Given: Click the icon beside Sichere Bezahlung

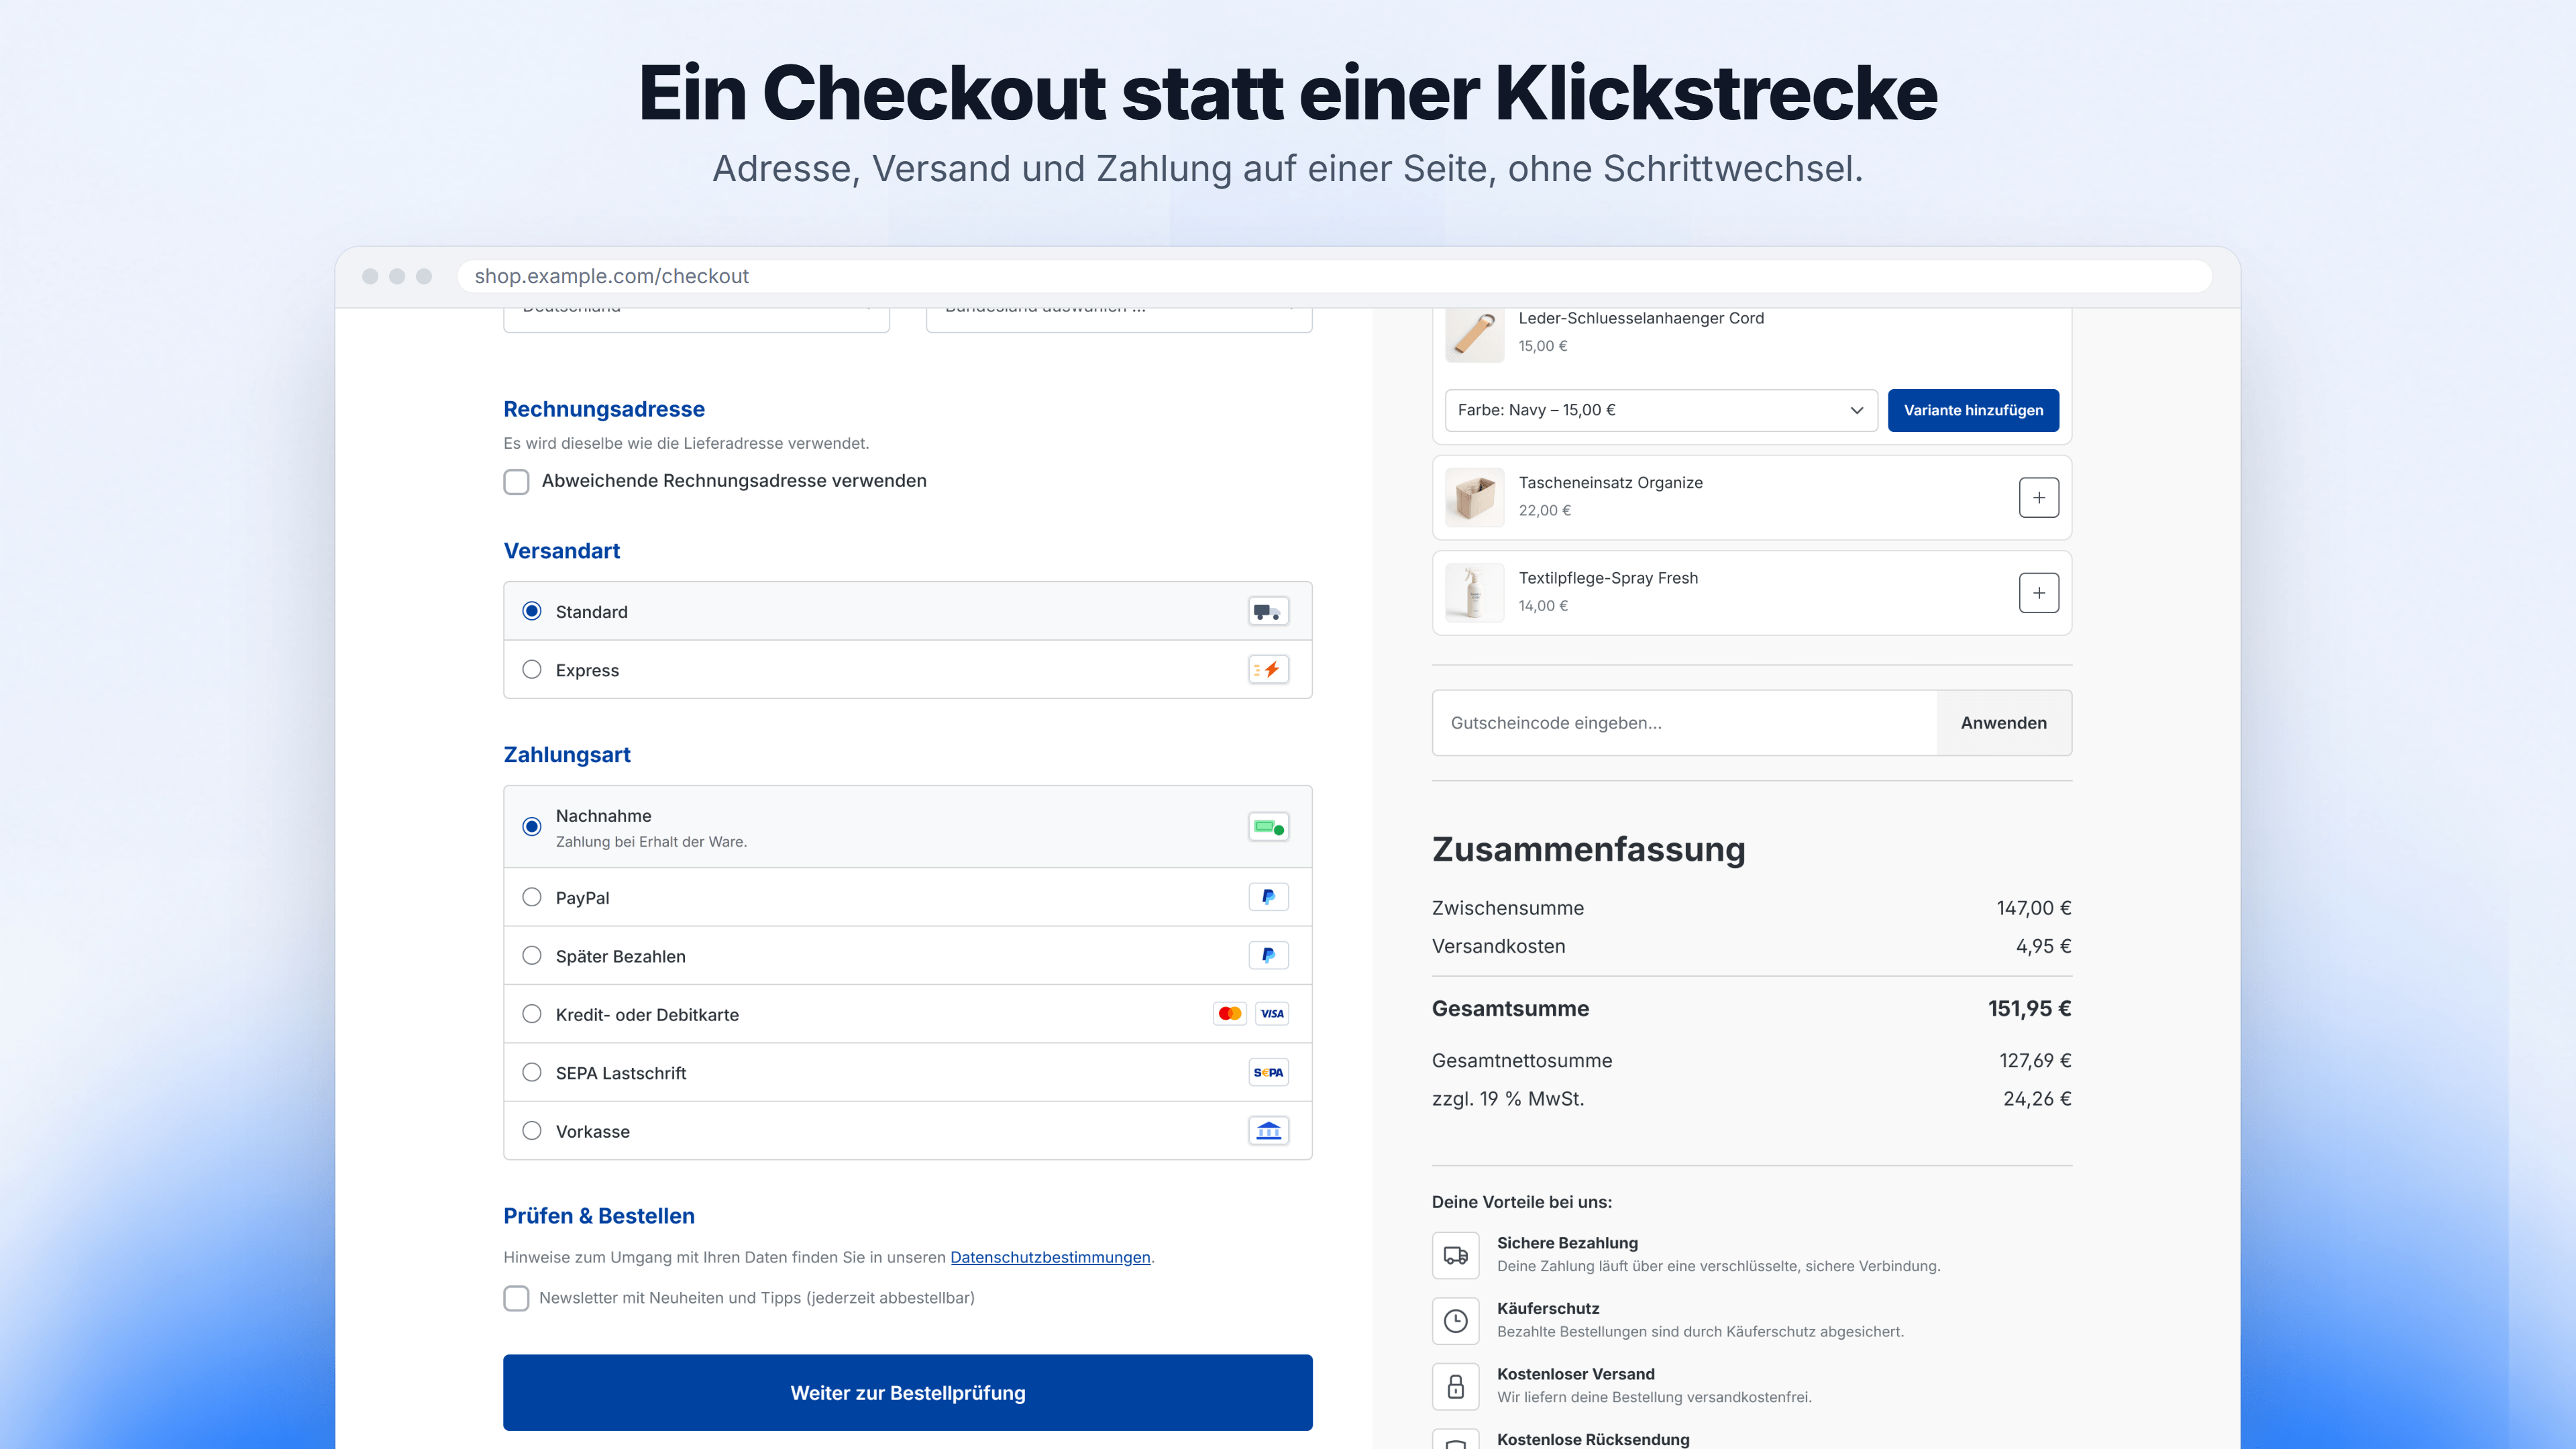Looking at the screenshot, I should [1455, 1255].
